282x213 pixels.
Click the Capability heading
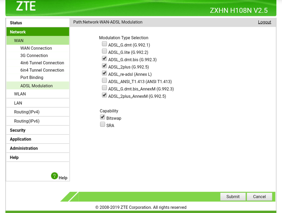pos(109,111)
